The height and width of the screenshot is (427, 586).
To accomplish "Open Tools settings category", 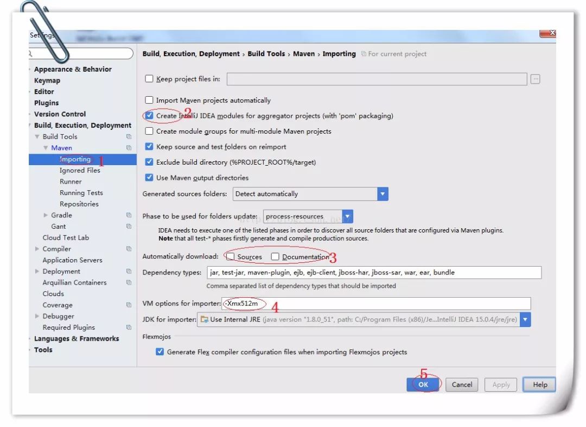I will click(43, 350).
